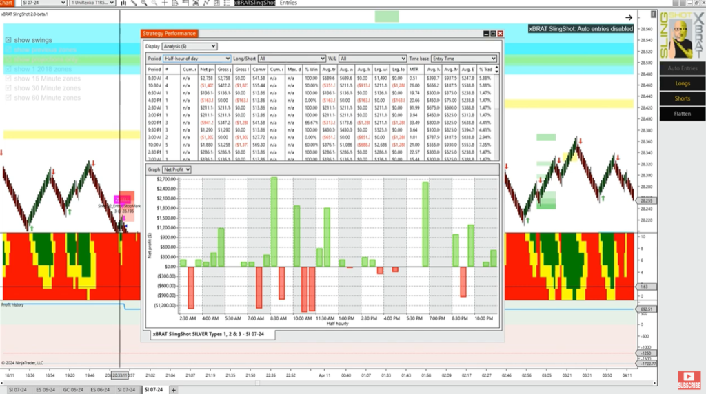Toggle show previous zones checkbox
Viewport: 706px width, 394px height.
click(8, 50)
